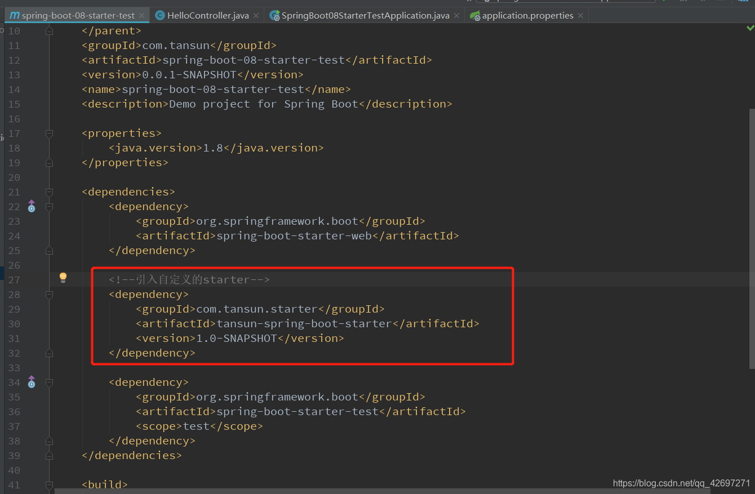This screenshot has height=494, width=755.
Task: Collapse the spring-boot-starter-web dependency on line 22
Action: pos(50,207)
